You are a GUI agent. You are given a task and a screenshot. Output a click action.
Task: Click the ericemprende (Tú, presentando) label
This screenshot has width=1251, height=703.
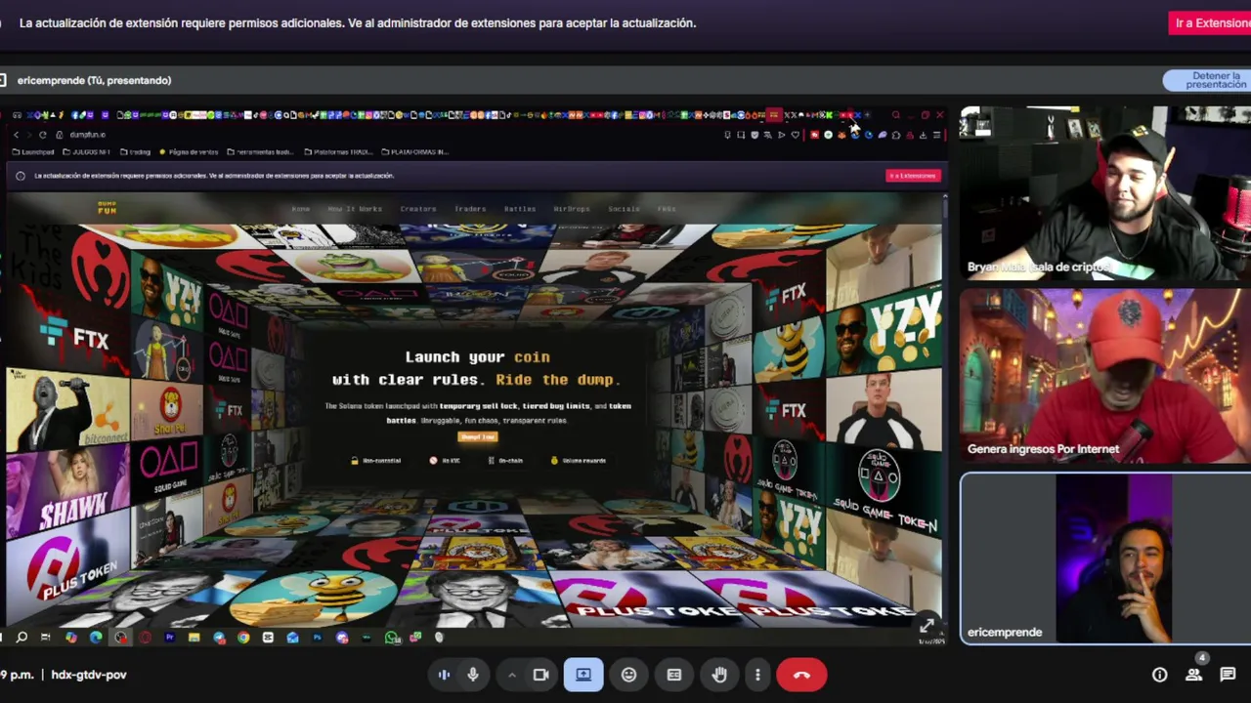click(x=94, y=80)
